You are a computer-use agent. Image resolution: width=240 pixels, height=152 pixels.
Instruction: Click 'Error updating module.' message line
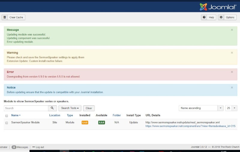pyautogui.click(x=20, y=42)
